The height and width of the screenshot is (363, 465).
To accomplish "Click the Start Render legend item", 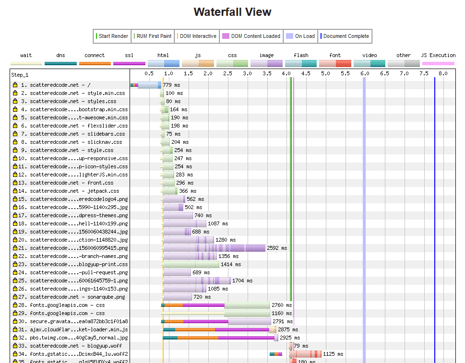I will click(112, 36).
